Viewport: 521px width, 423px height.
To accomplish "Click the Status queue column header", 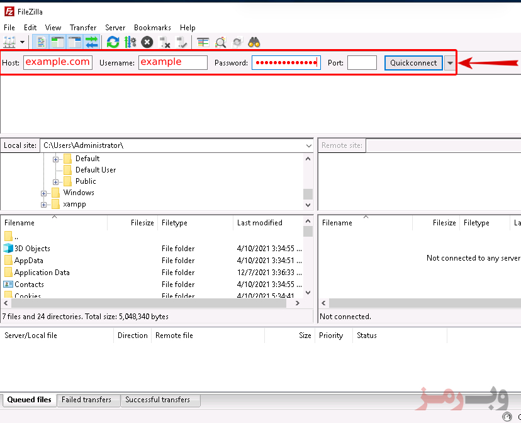I will [x=400, y=336].
